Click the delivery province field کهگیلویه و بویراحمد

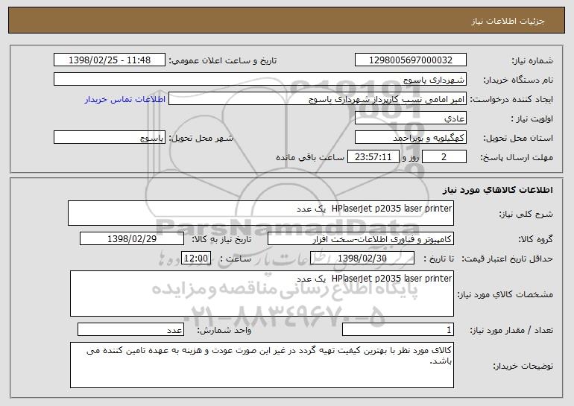(x=410, y=138)
